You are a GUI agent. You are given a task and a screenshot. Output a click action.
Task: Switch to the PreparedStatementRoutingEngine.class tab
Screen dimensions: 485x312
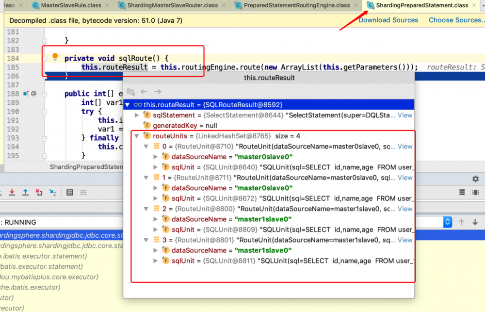296,5
